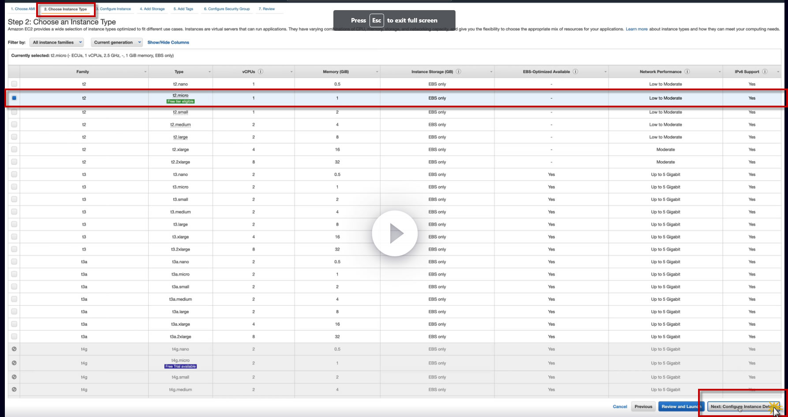
Task: Tick the t3.medium instance checkbox
Action: [x=14, y=212]
